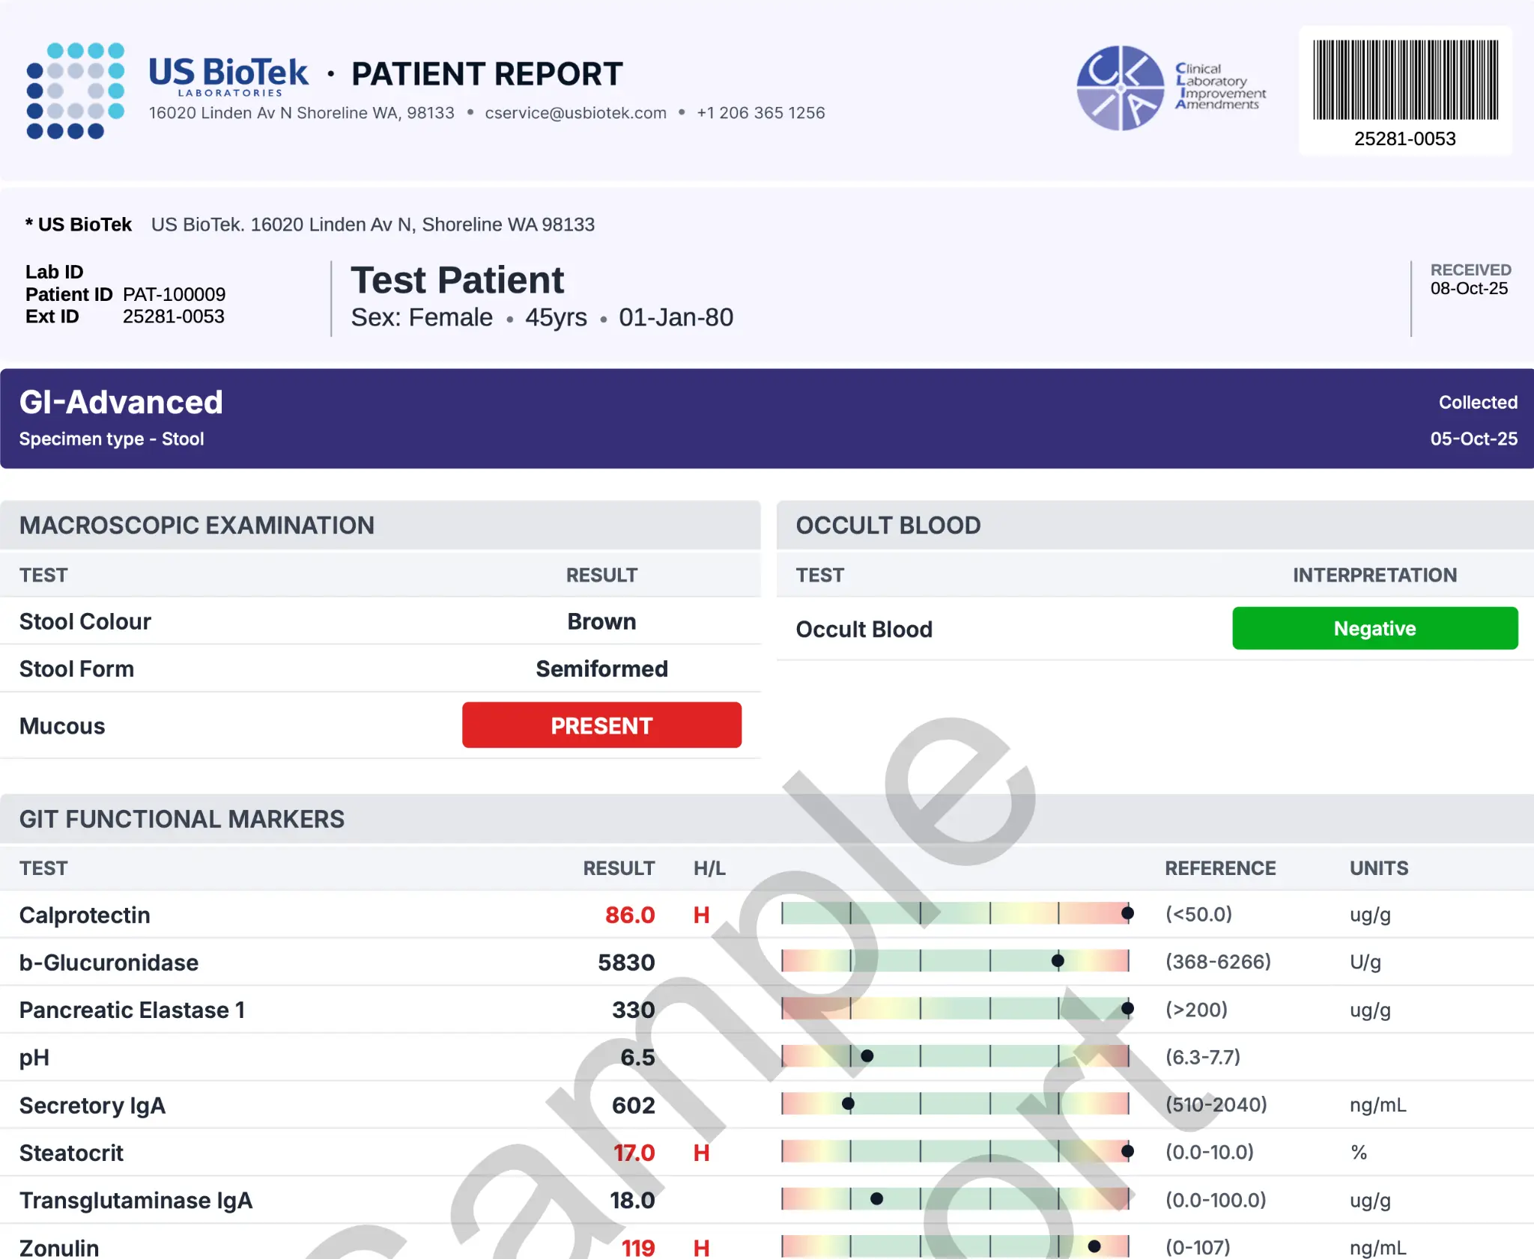Click the +1 206 365 1256 phone number
Viewport: 1534px width, 1259px height.
pyautogui.click(x=760, y=113)
